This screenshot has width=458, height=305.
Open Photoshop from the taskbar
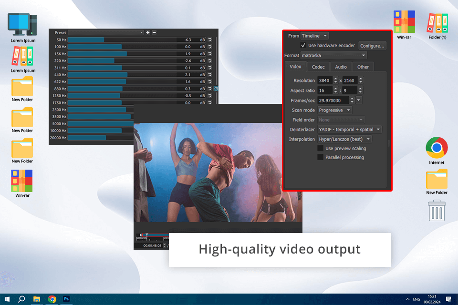tap(66, 299)
